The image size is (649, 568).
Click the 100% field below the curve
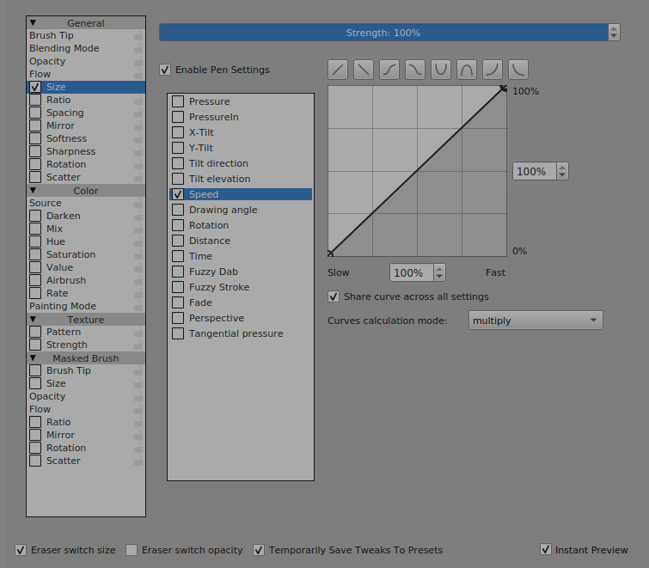click(410, 272)
